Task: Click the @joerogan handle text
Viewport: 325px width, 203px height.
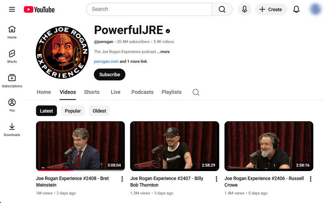Action: pos(104,42)
